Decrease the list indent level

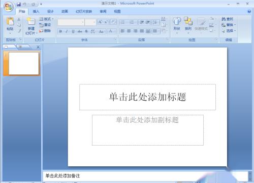142,22
